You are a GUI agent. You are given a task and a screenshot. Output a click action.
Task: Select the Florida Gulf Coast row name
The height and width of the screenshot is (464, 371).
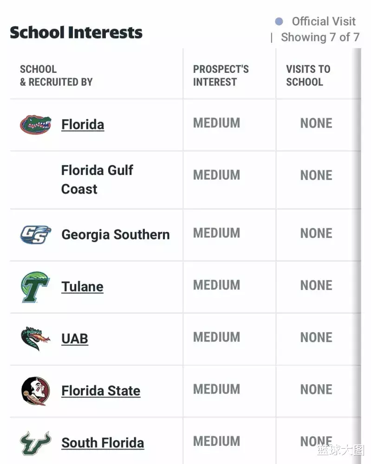tap(97, 180)
